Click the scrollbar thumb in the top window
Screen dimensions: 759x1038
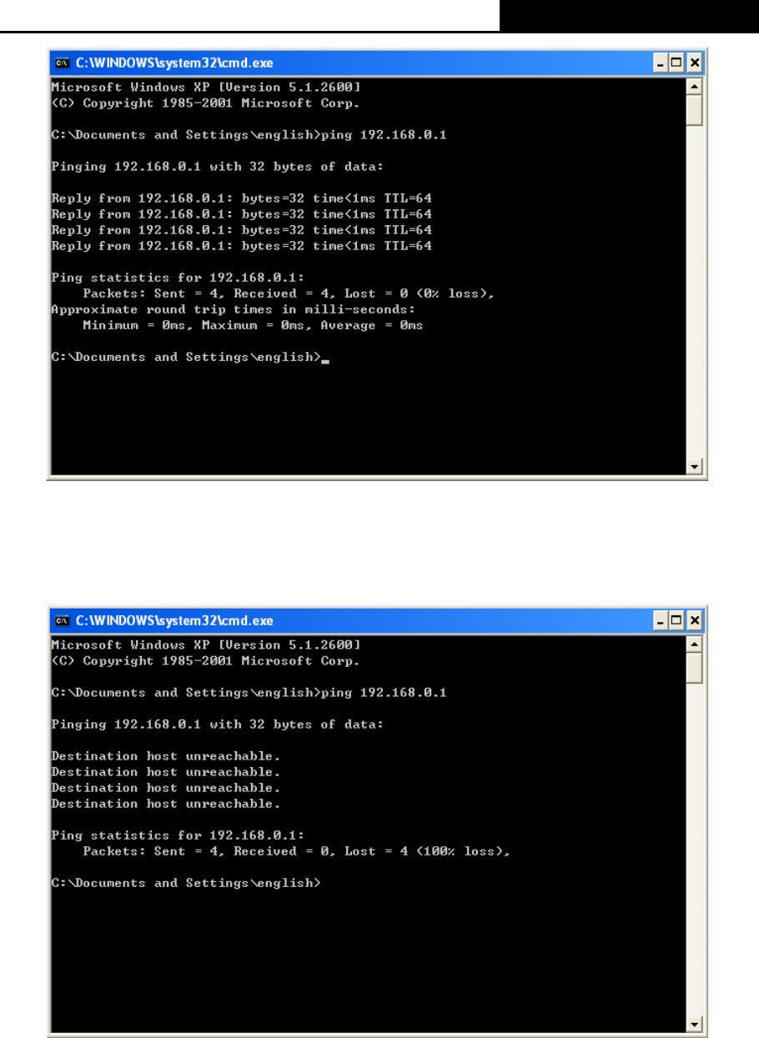[x=695, y=110]
